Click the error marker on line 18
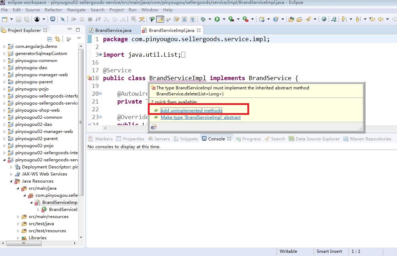 (x=89, y=78)
